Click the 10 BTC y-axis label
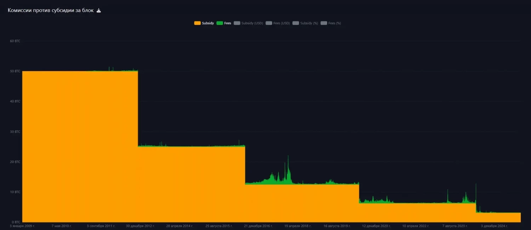The image size is (531, 230). coord(15,192)
